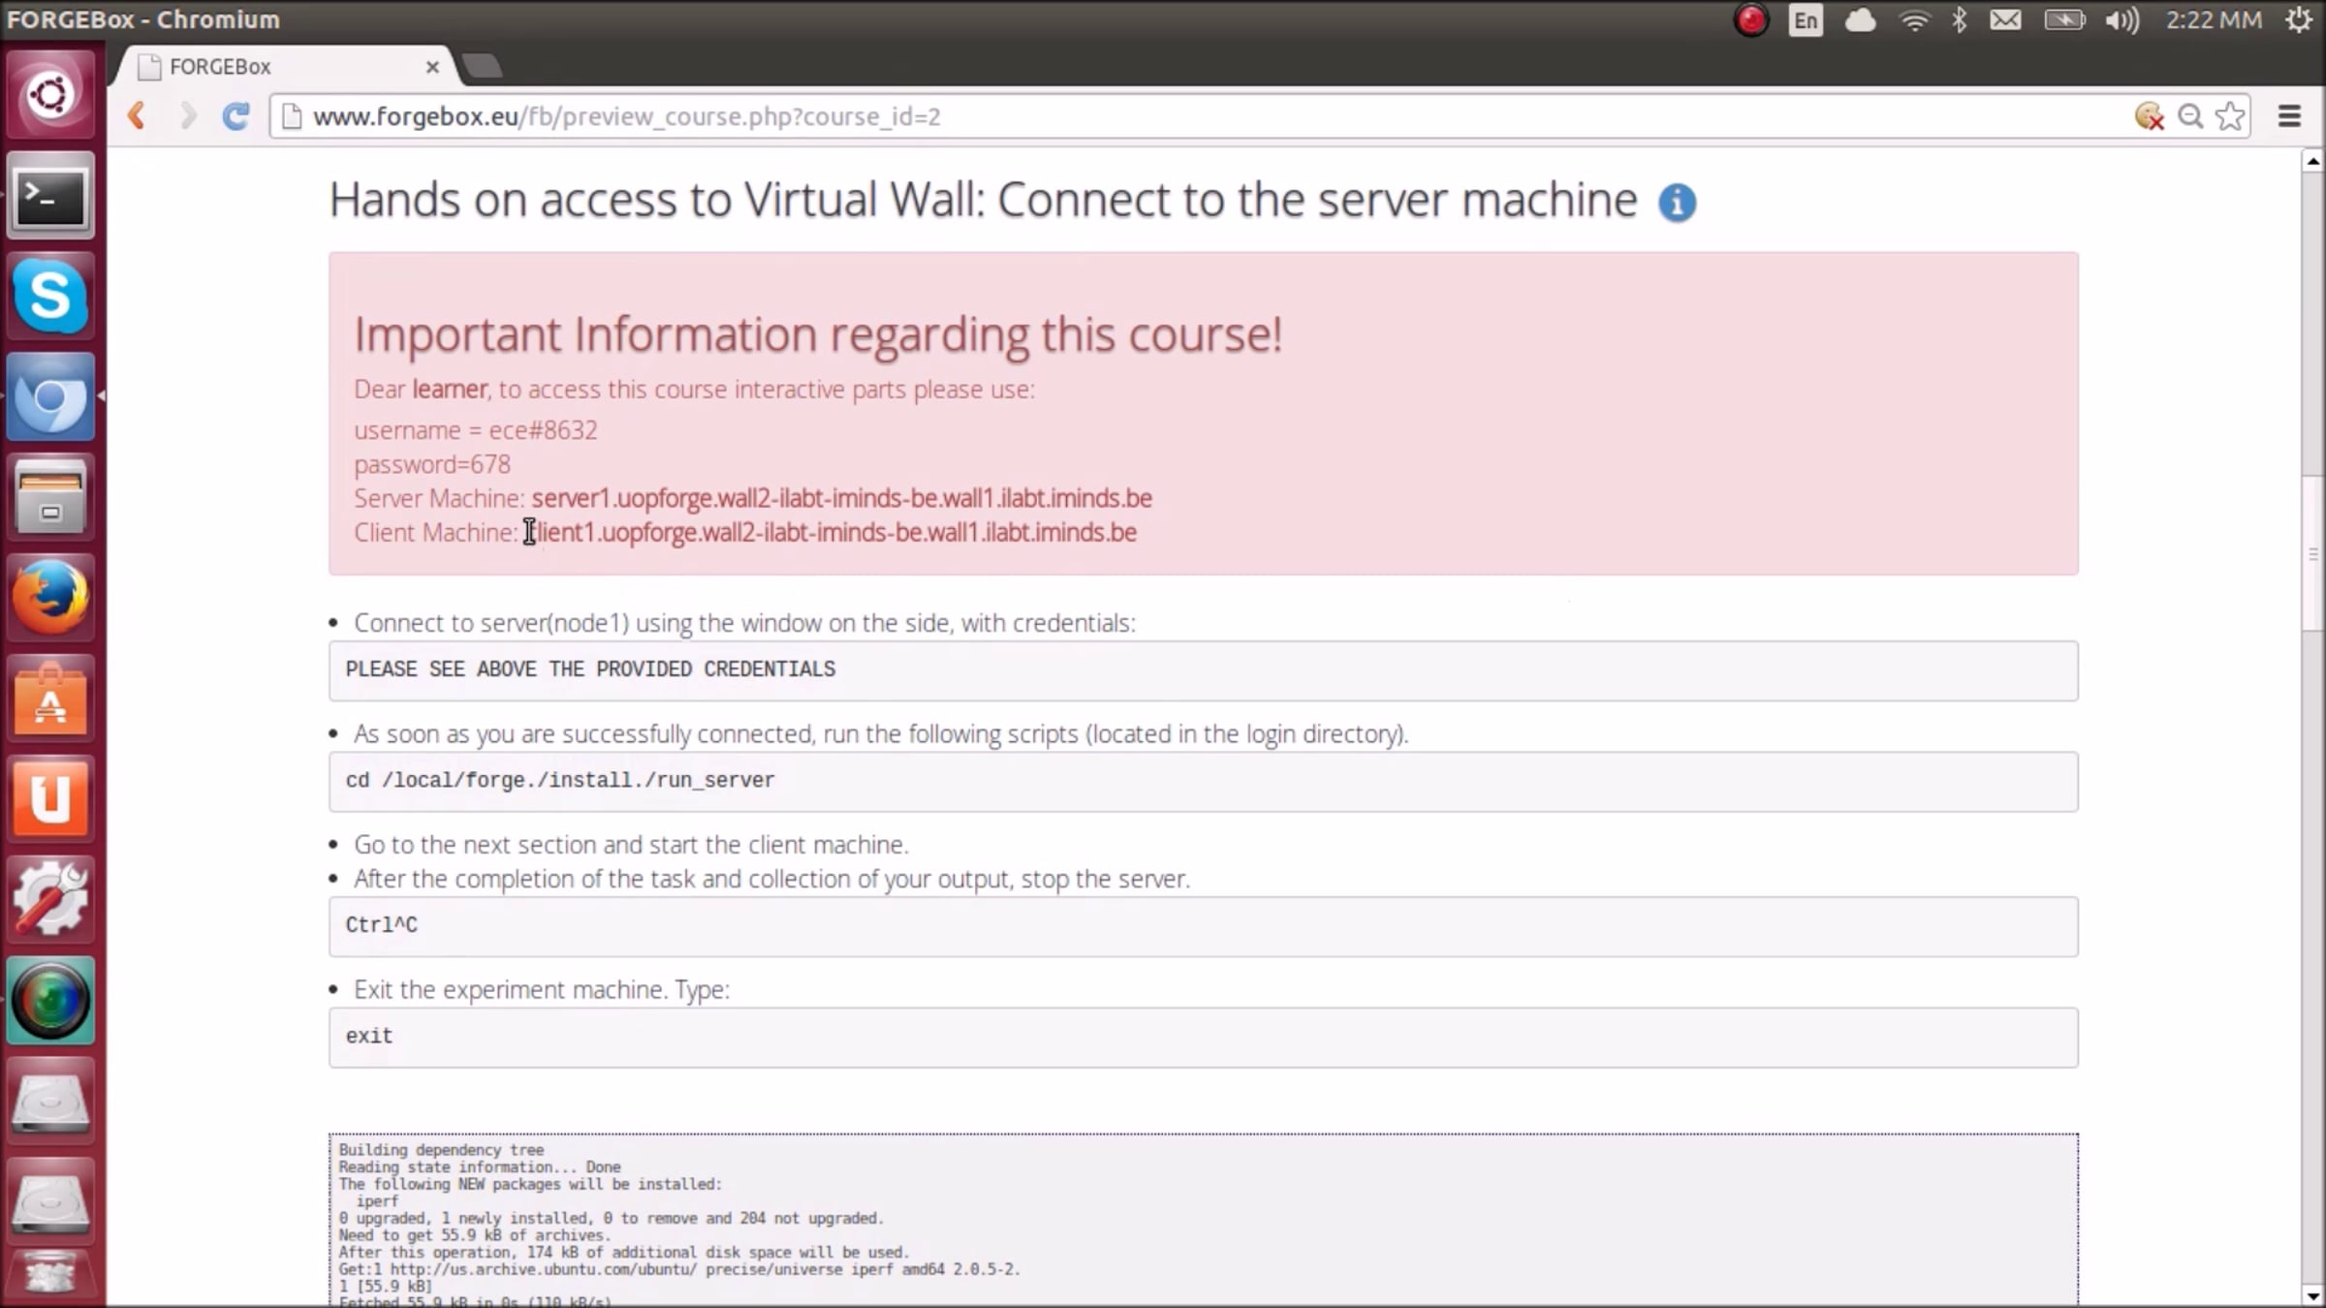The height and width of the screenshot is (1308, 2326).
Task: Open Firefox from the launcher
Action: coord(50,597)
